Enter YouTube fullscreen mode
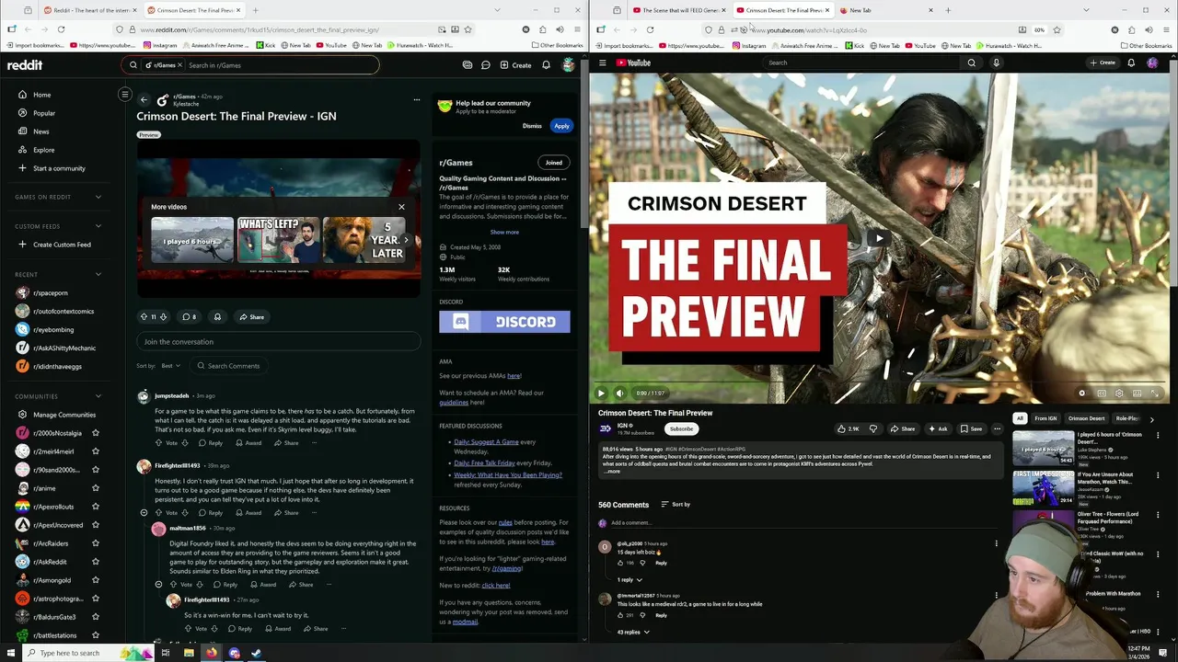 [x=1156, y=394]
